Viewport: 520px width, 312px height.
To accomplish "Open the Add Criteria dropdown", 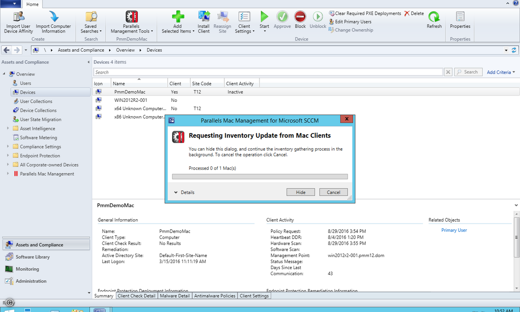I will coord(501,72).
